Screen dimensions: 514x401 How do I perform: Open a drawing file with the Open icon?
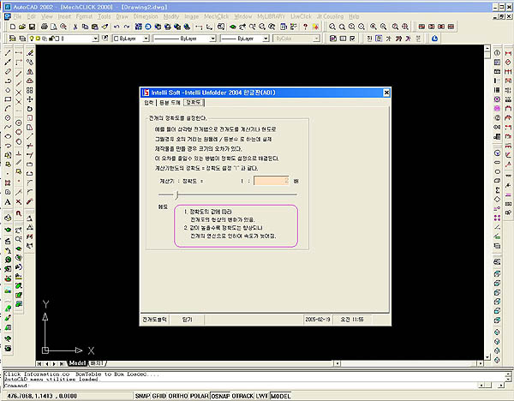coord(22,27)
